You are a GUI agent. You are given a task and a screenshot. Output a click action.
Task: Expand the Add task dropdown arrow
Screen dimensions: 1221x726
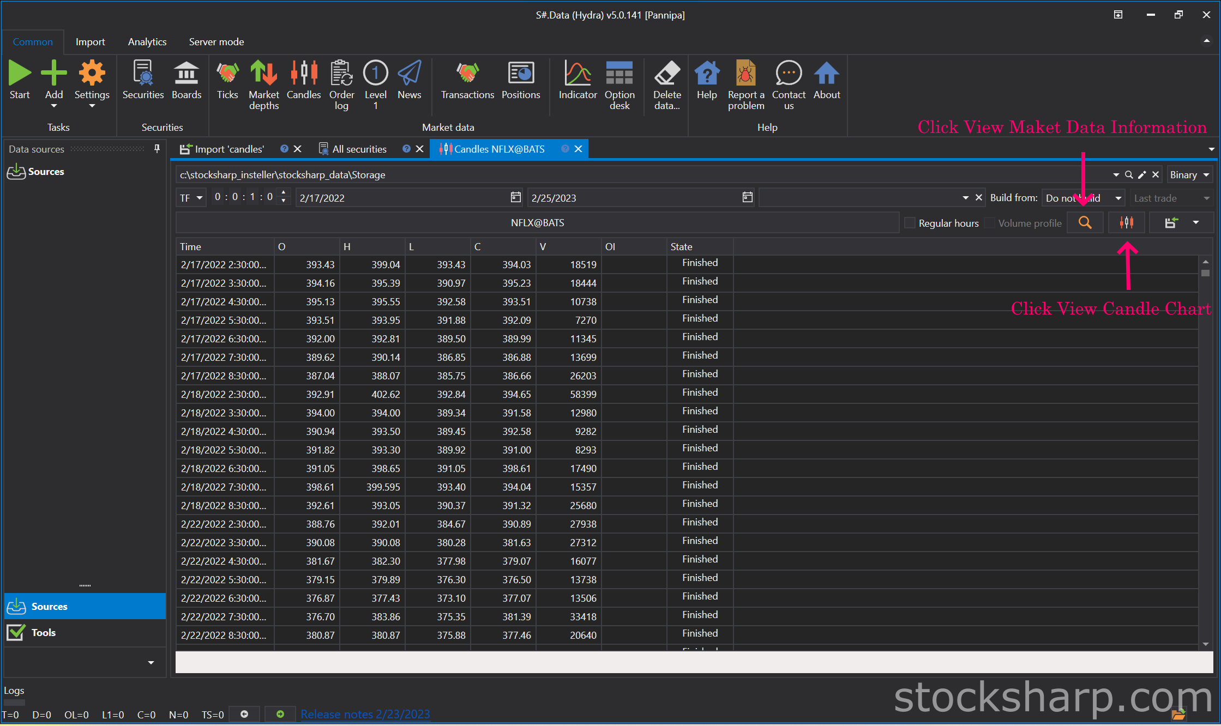pos(53,106)
